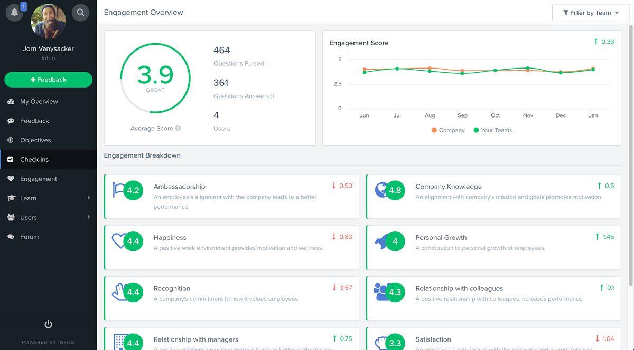This screenshot has width=634, height=350.
Task: Click the 1.45 Personal Growth increase value
Action: [604, 237]
